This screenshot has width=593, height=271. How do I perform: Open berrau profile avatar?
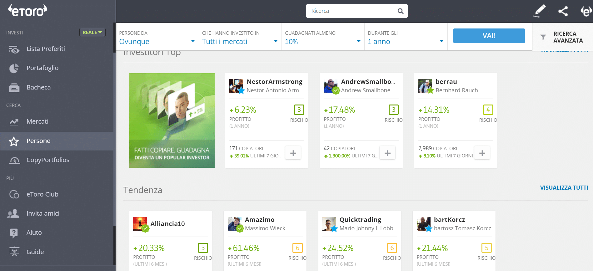(425, 86)
